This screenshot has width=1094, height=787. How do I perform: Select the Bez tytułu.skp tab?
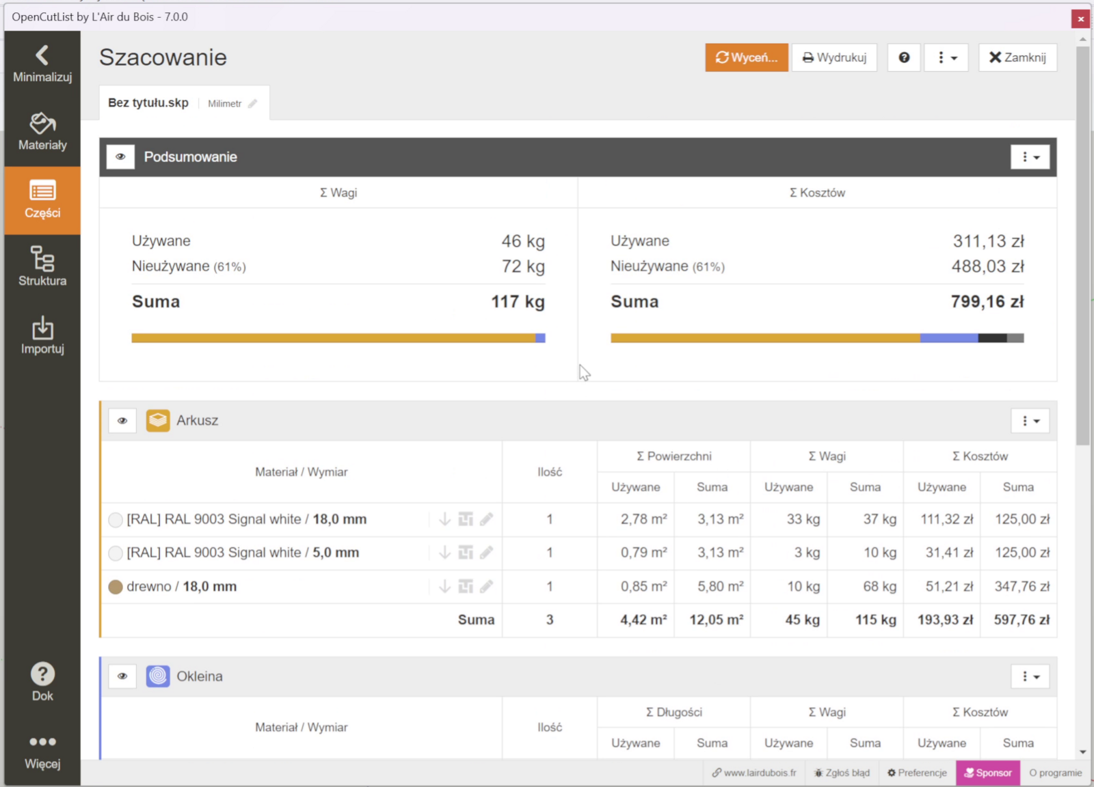coord(148,103)
